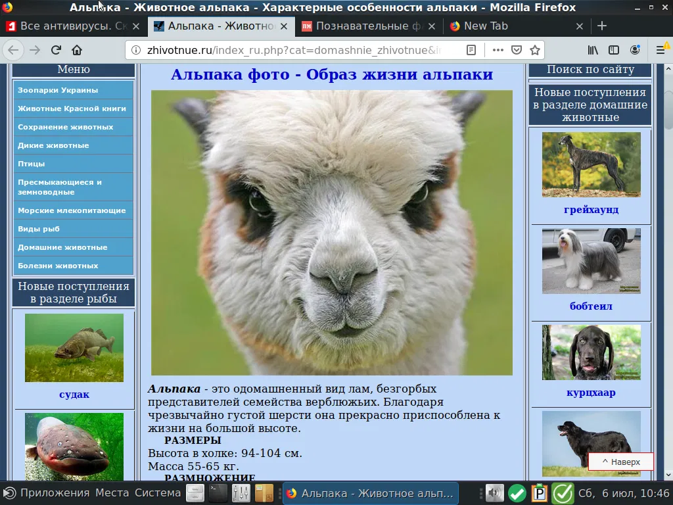Open the volume control tray icon

point(494,493)
